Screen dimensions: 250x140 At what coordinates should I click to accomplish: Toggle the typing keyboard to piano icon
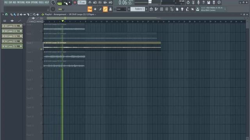click(x=90, y=9)
